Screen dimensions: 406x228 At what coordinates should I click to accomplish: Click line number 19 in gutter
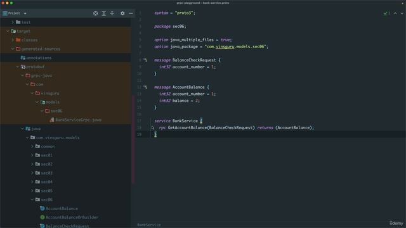(x=139, y=134)
